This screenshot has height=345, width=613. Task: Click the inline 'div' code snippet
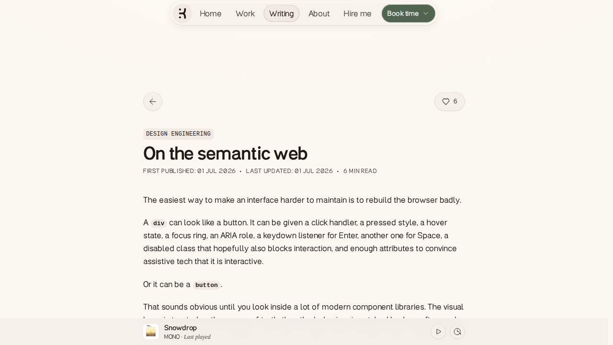pyautogui.click(x=159, y=223)
